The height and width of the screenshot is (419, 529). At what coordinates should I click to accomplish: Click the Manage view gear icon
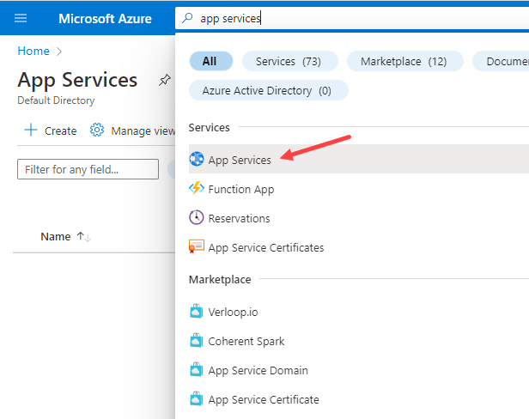tap(97, 130)
